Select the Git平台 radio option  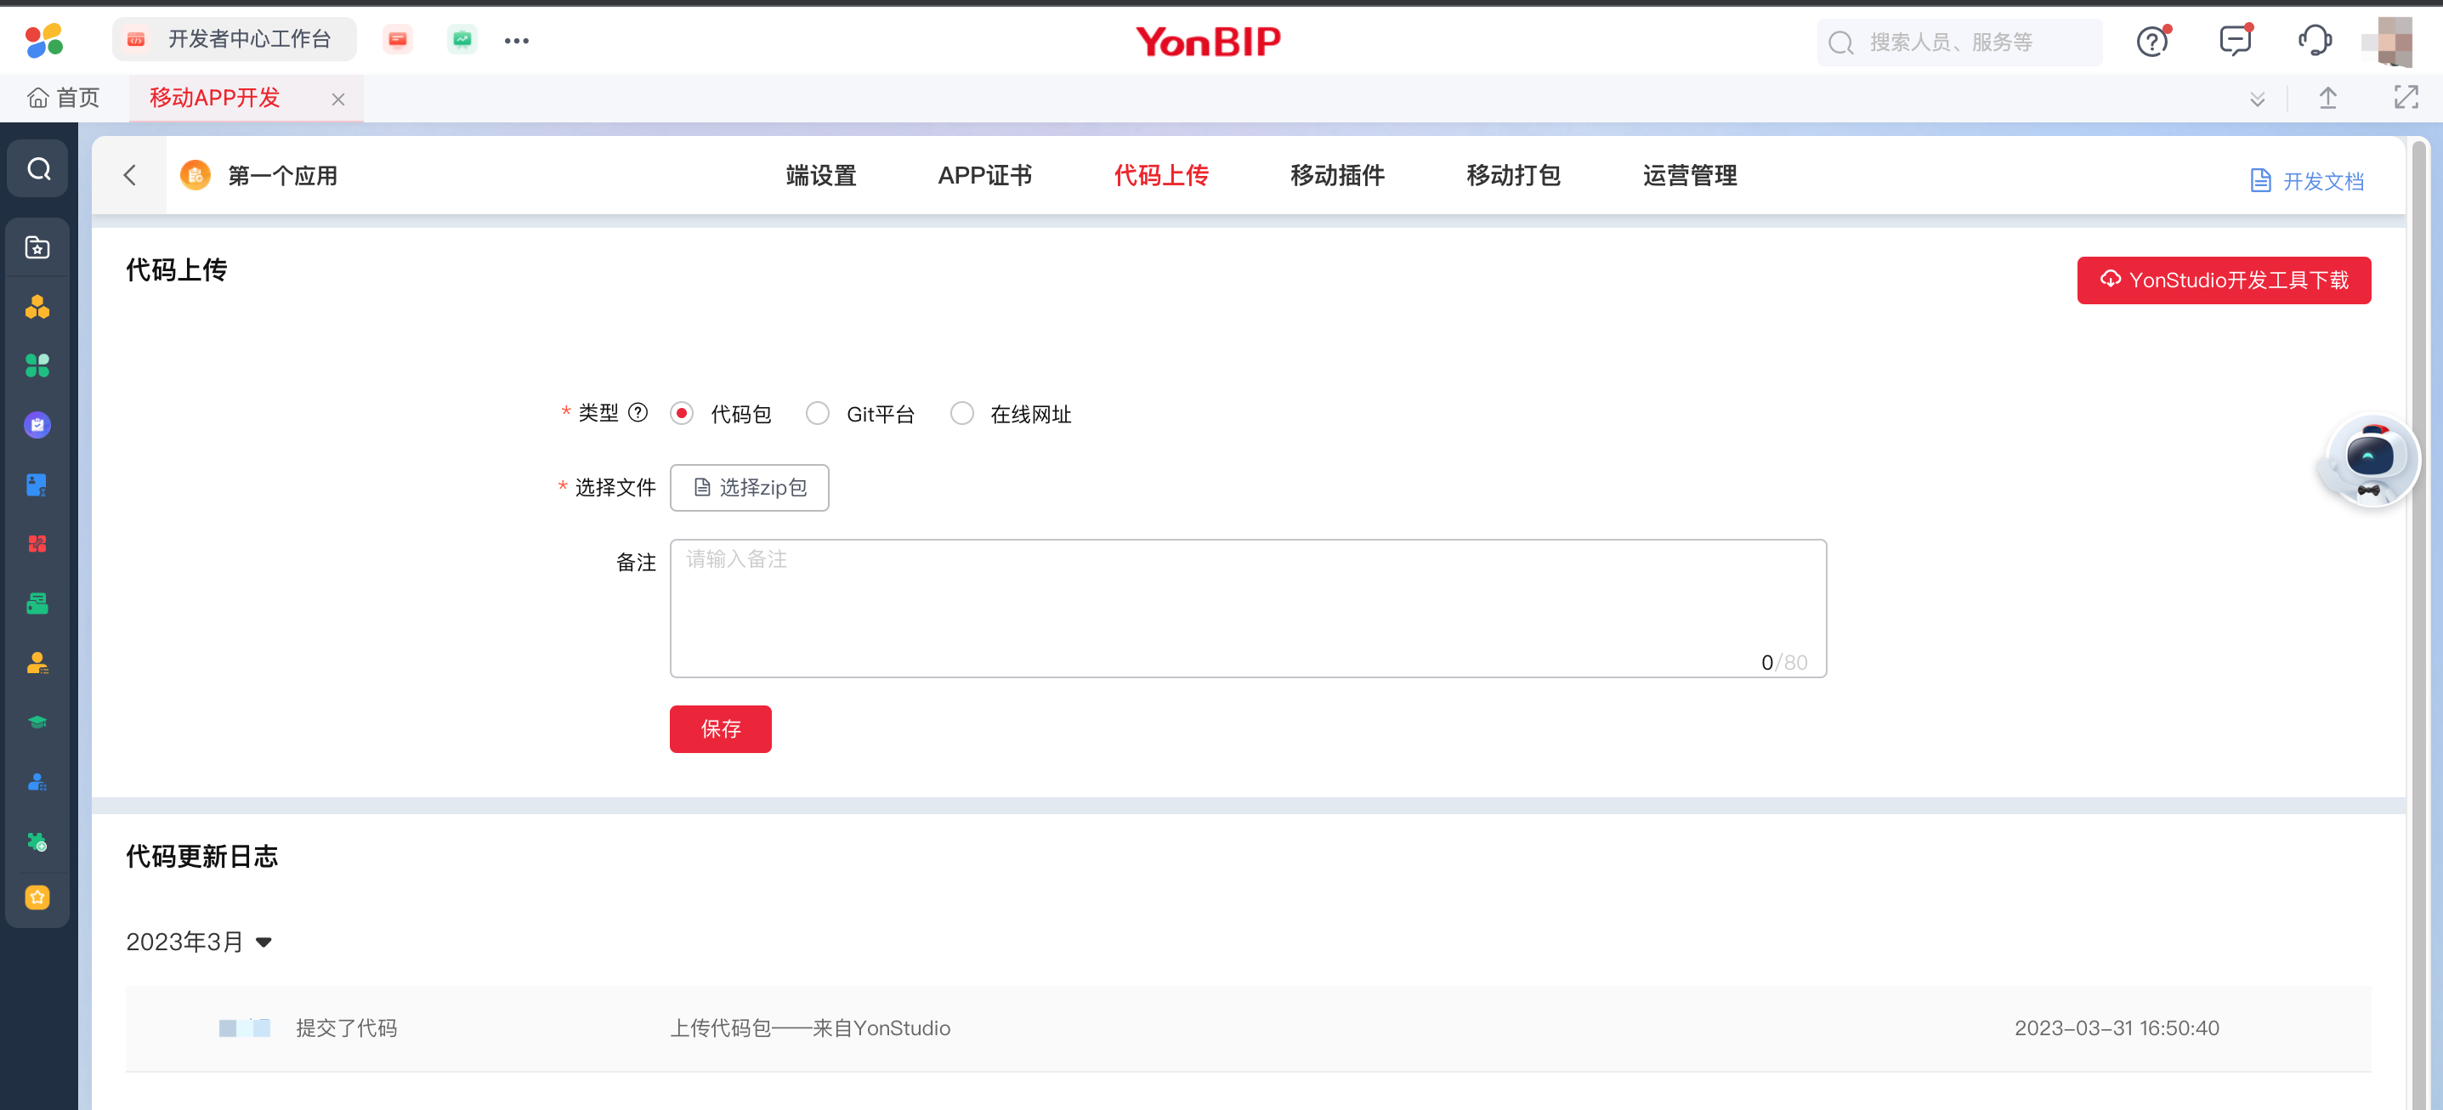coord(818,414)
